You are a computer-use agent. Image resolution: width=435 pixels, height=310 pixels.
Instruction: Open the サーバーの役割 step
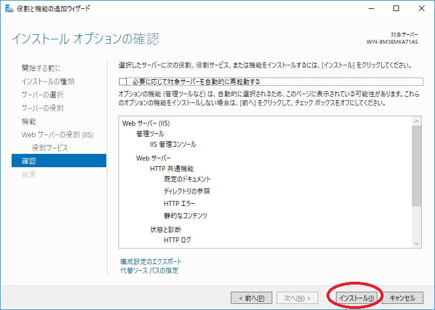coord(43,108)
